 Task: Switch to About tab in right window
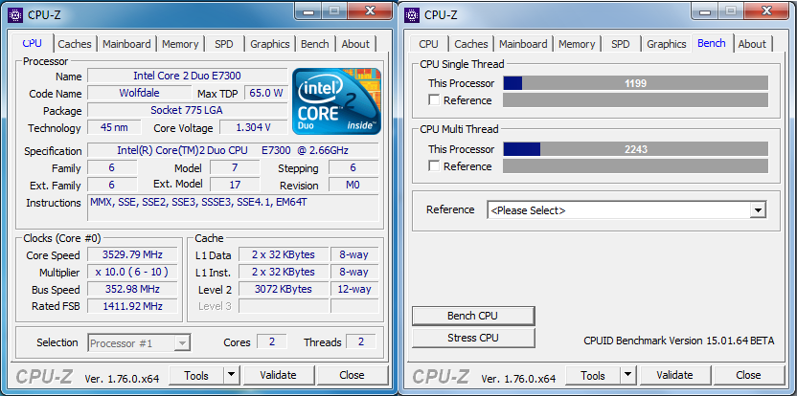coord(752,44)
